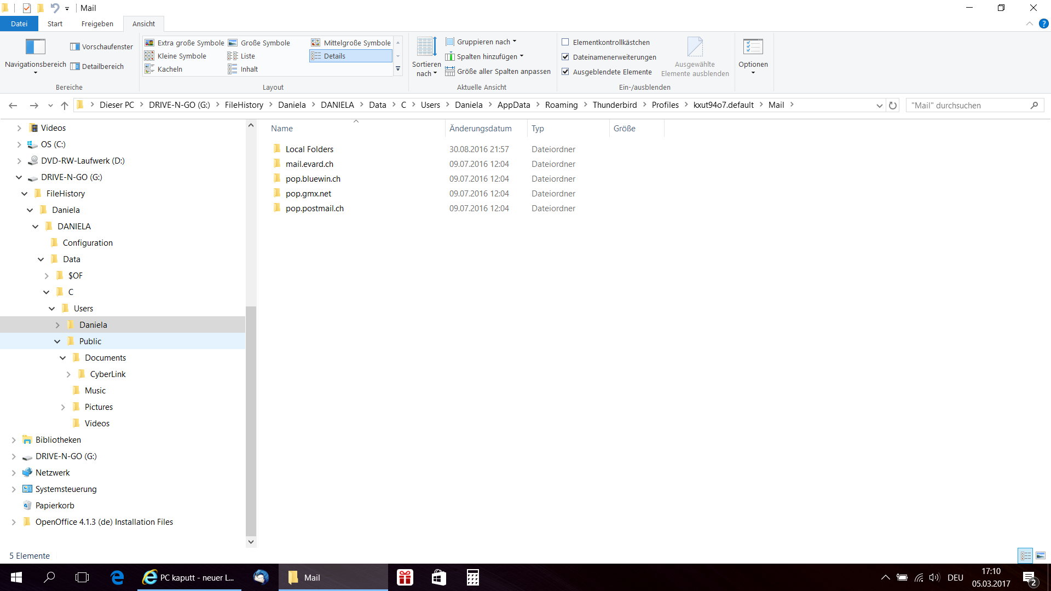Click the Navigationsbereich pane icon

(35, 47)
